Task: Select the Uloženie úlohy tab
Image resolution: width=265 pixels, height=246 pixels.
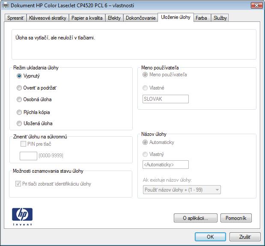Action: tap(176, 17)
